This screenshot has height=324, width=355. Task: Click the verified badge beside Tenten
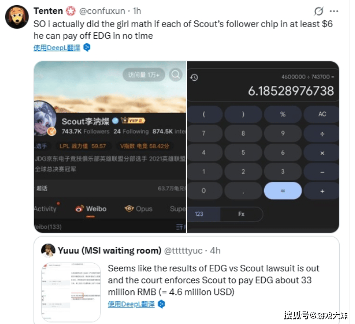pyautogui.click(x=70, y=11)
